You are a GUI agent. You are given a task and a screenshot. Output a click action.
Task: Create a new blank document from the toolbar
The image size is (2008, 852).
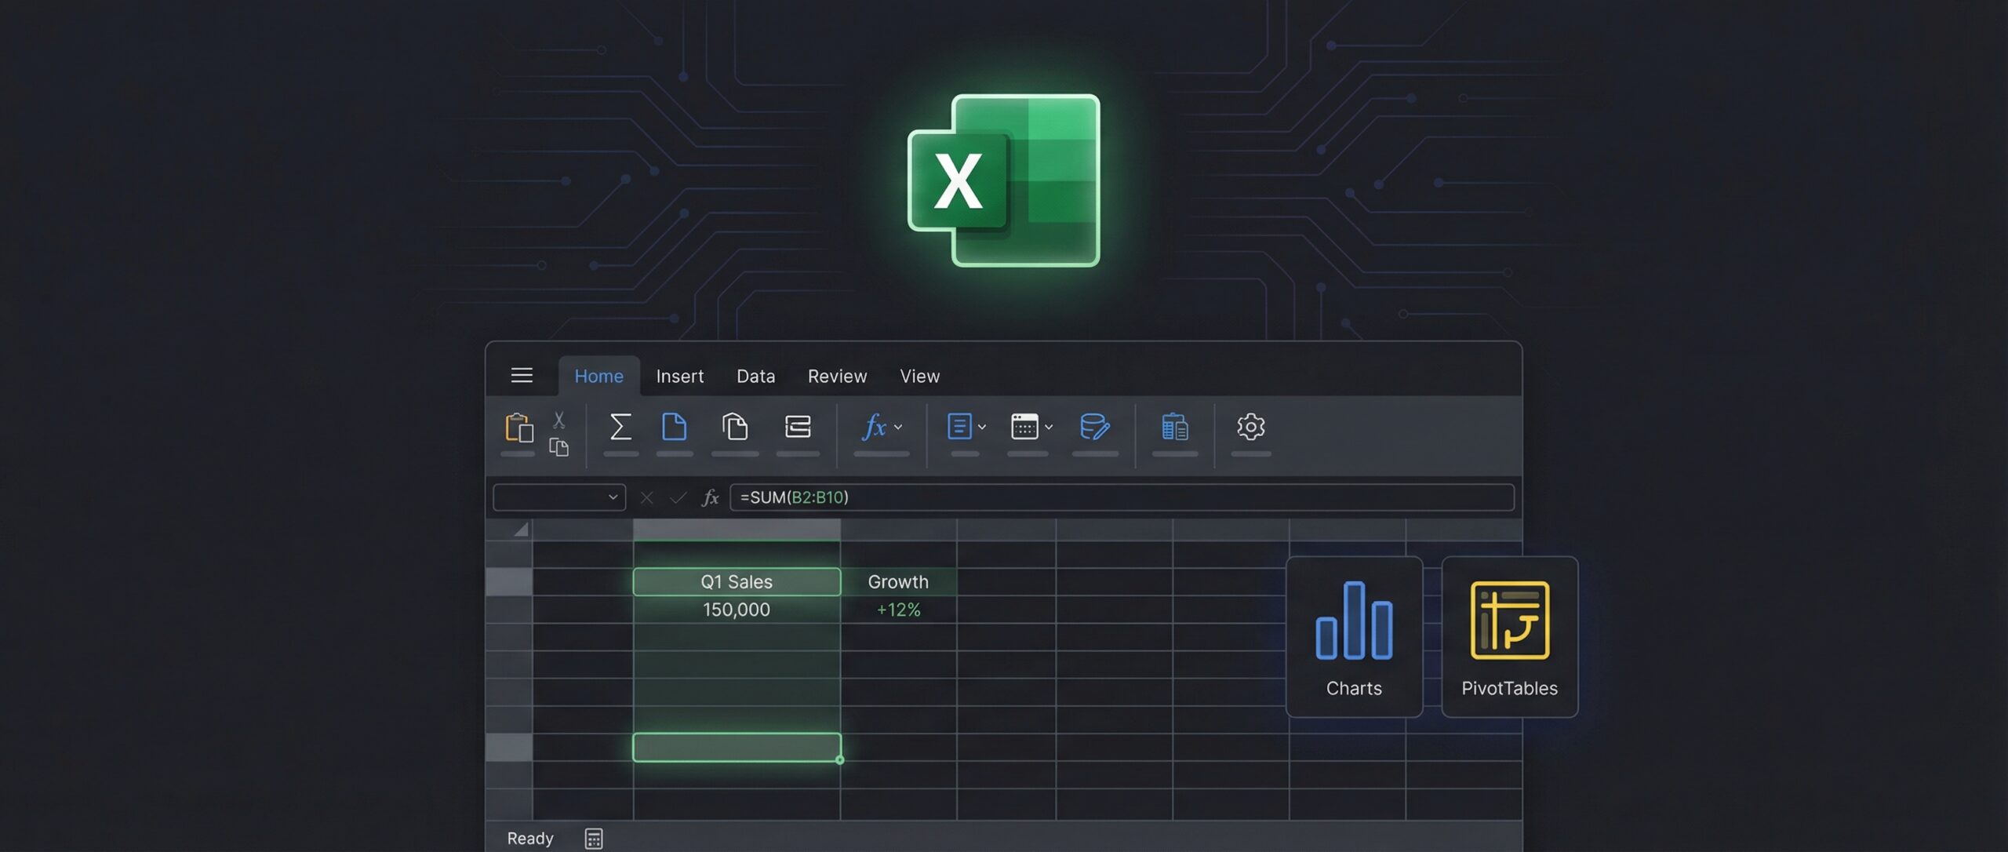tap(674, 427)
